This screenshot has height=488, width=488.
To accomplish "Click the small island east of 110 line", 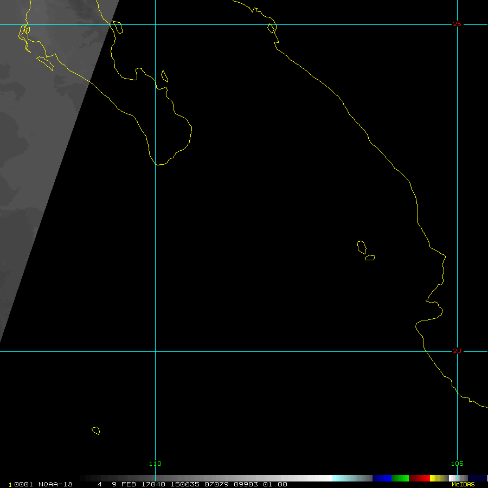I will point(164,76).
